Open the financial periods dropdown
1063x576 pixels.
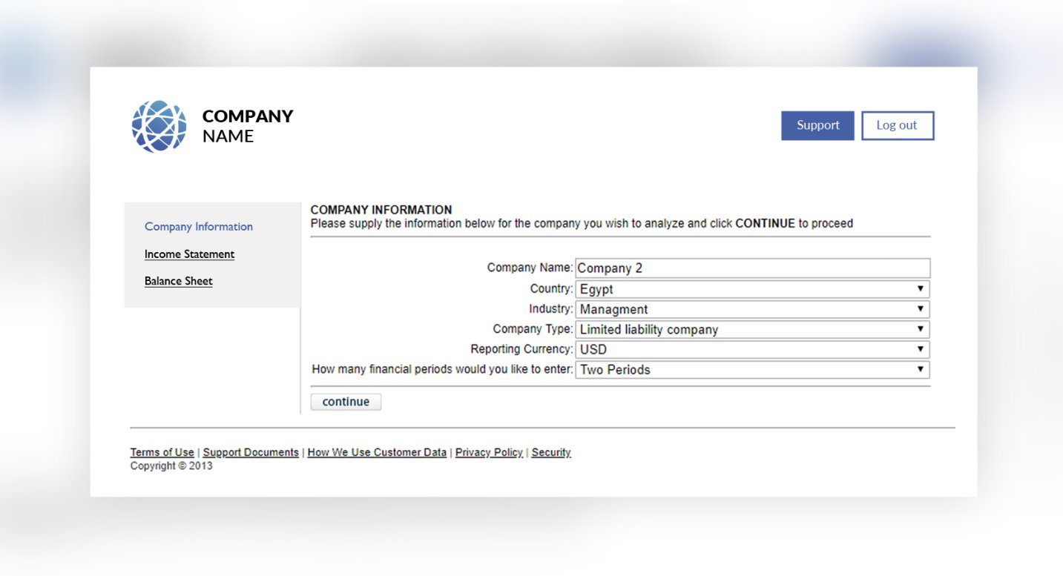(752, 369)
